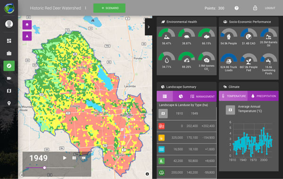The width and height of the screenshot is (283, 179).
Task: Add a new Scenario
Action: (x=109, y=8)
